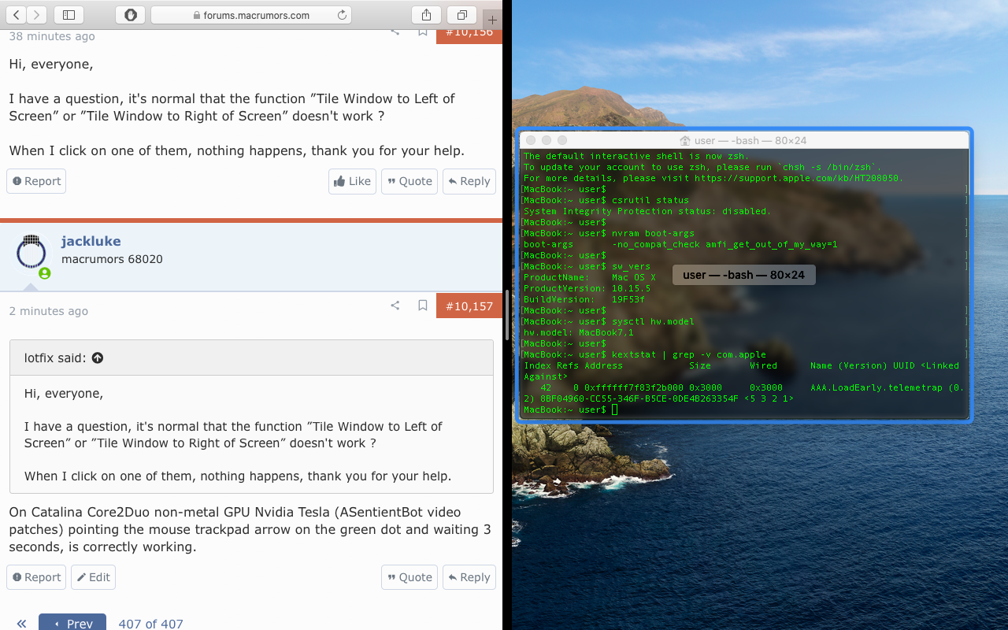Viewport: 1008px width, 630px height.
Task: Edit jackluke's post #10,157
Action: (x=93, y=577)
